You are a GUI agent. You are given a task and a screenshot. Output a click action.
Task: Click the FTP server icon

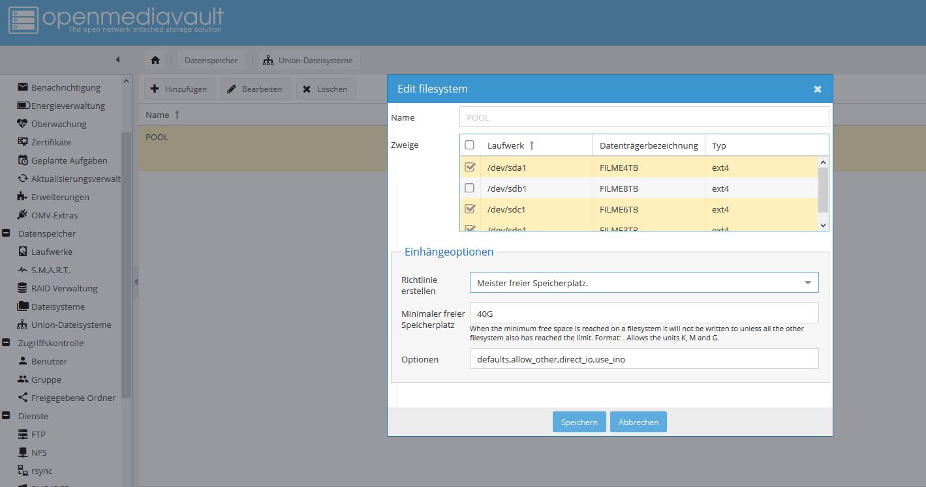pos(23,434)
